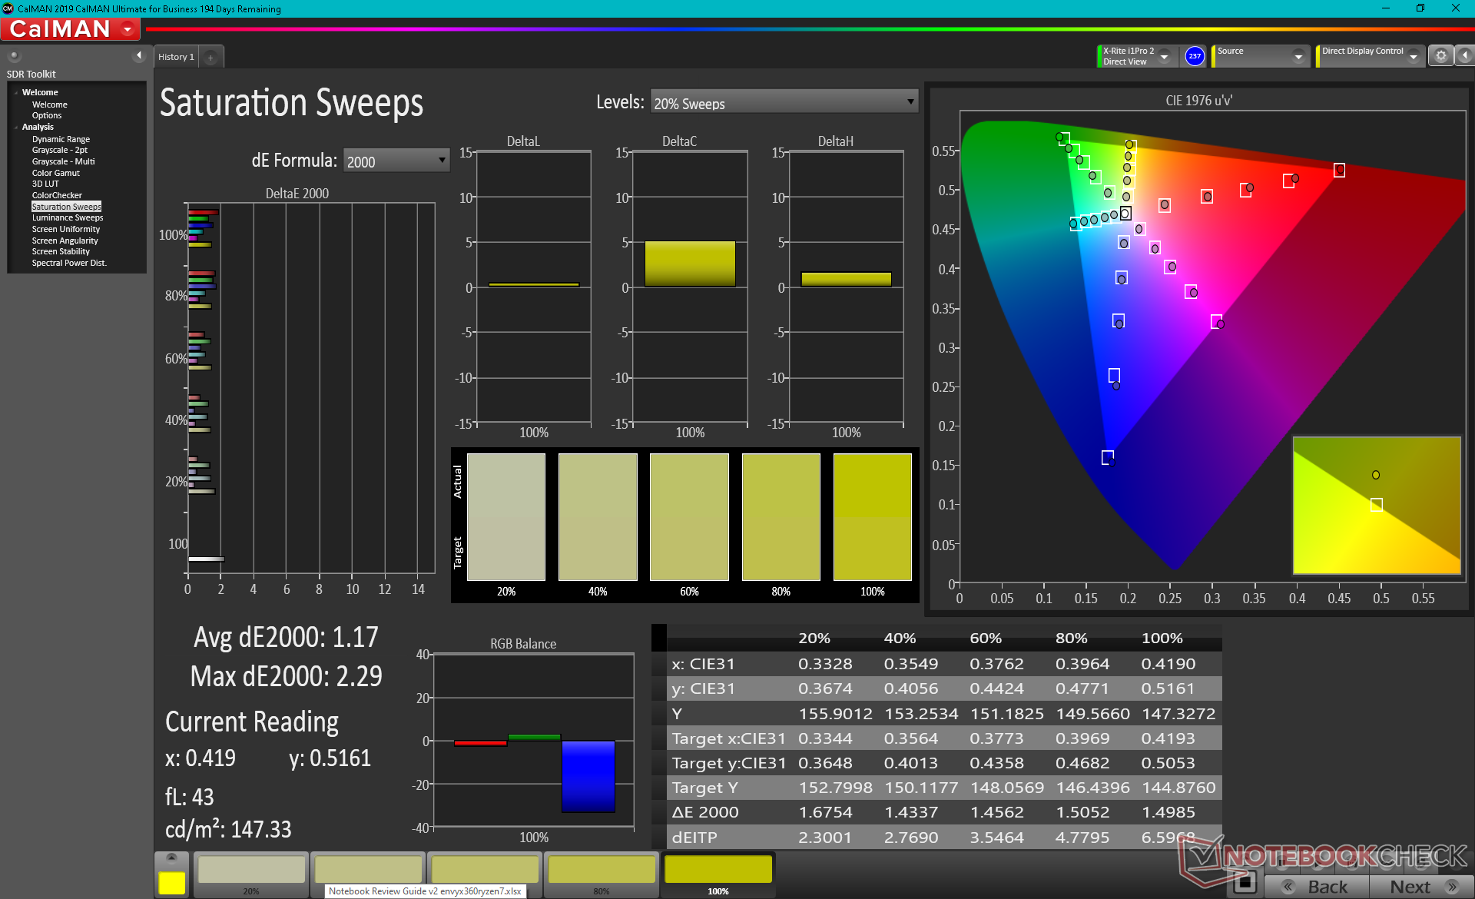
Task: Click the settings gear icon
Action: click(x=1440, y=56)
